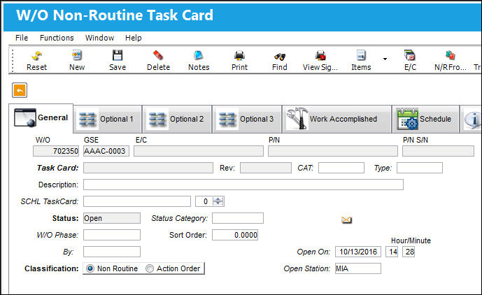This screenshot has width=482, height=295.
Task: Click the W/O field showing 702350
Action: click(56, 151)
